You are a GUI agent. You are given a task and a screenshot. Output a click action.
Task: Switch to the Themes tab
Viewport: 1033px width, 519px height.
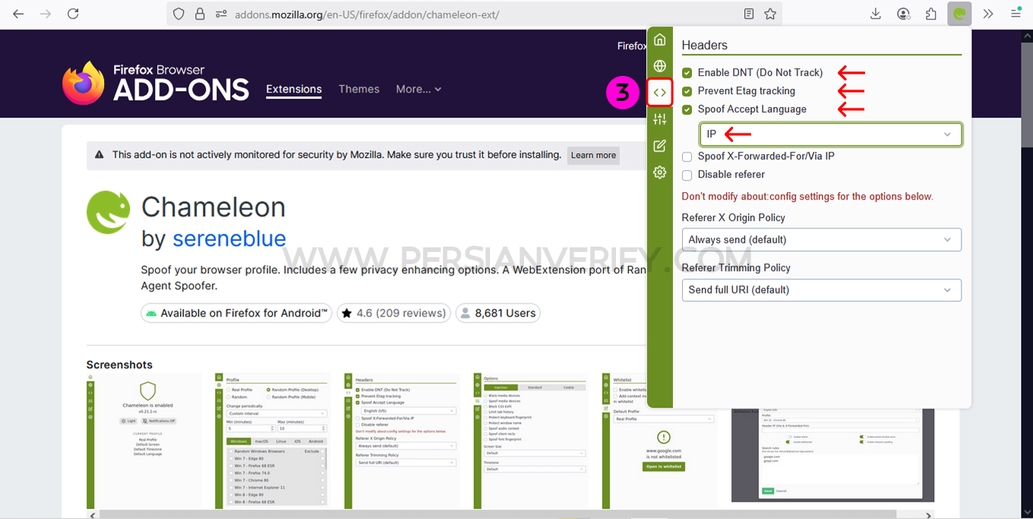point(359,89)
